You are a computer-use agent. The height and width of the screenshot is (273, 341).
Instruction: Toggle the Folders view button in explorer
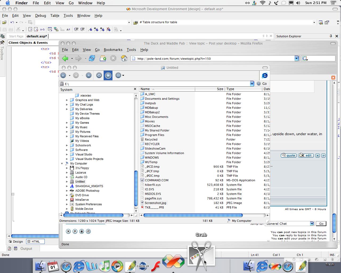pos(108,75)
